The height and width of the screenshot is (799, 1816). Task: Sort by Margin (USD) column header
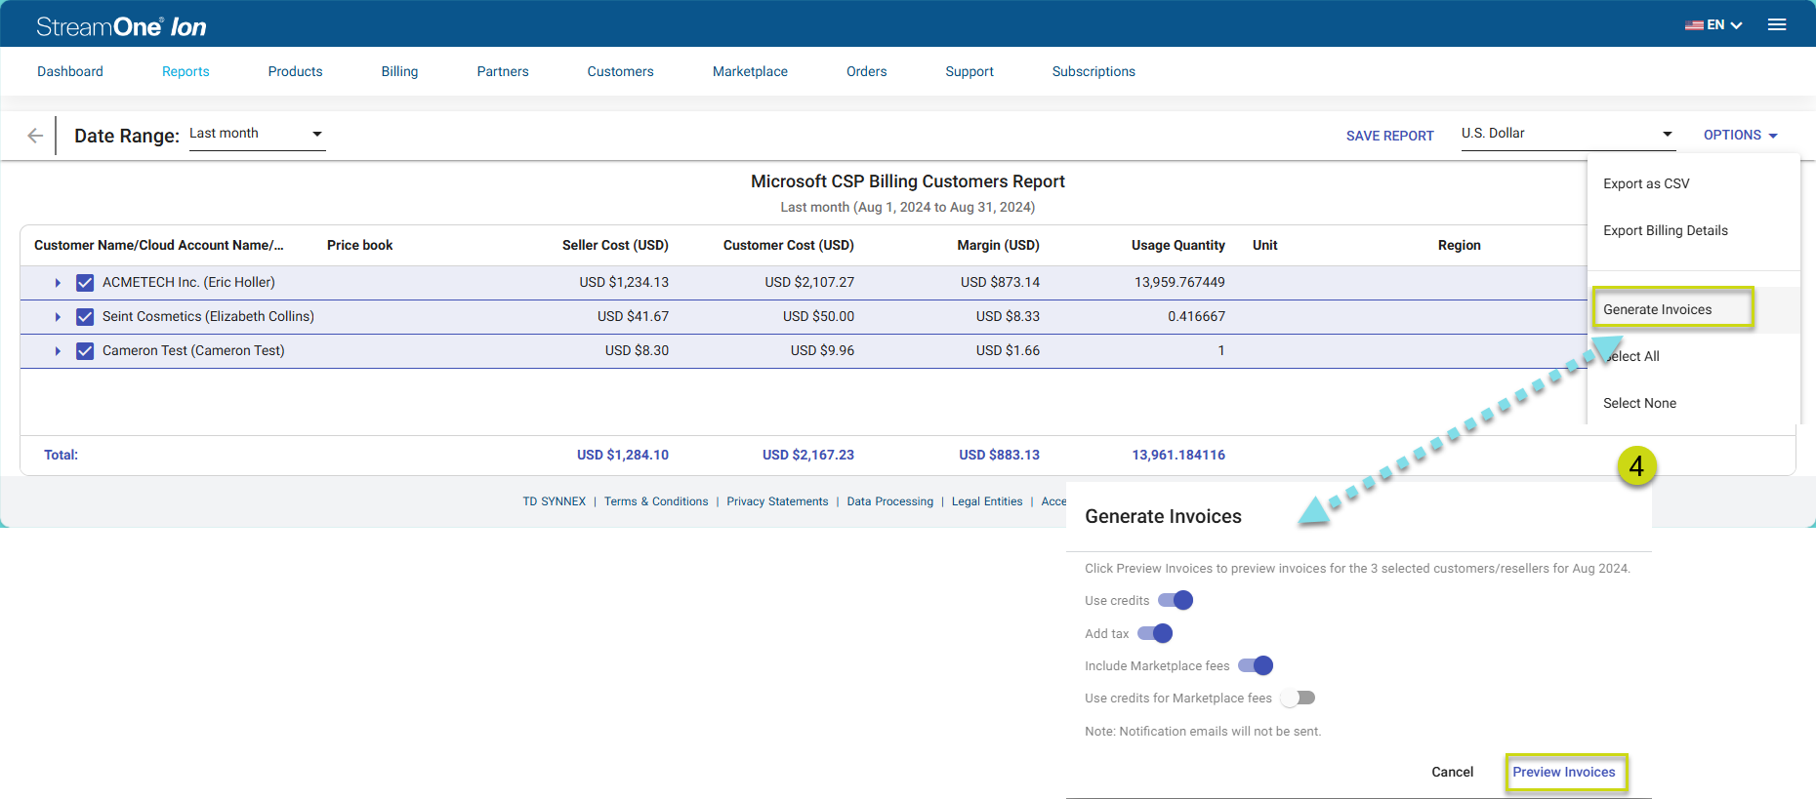pos(998,245)
